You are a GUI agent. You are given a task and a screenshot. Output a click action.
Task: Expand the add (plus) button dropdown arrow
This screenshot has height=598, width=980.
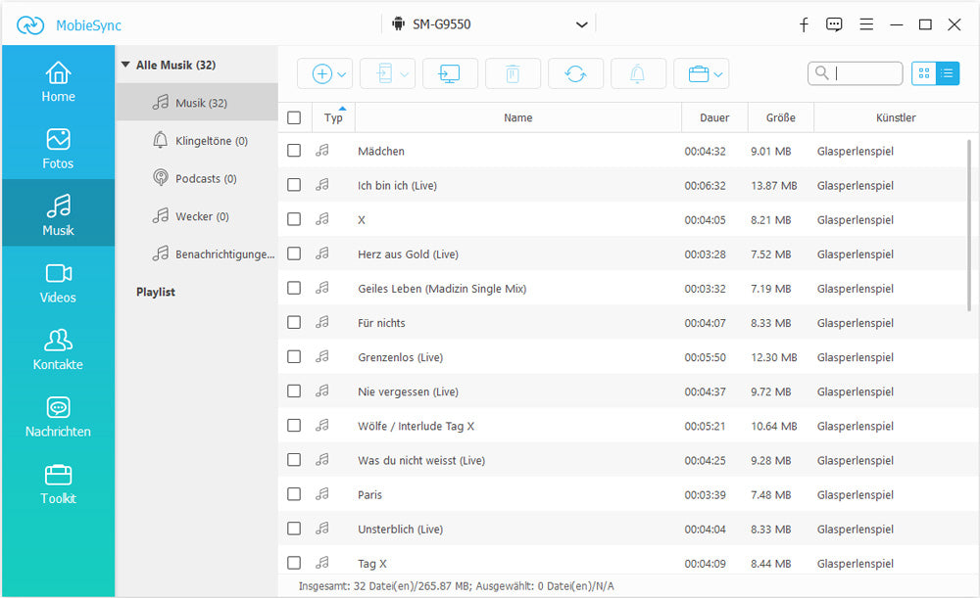(x=342, y=74)
